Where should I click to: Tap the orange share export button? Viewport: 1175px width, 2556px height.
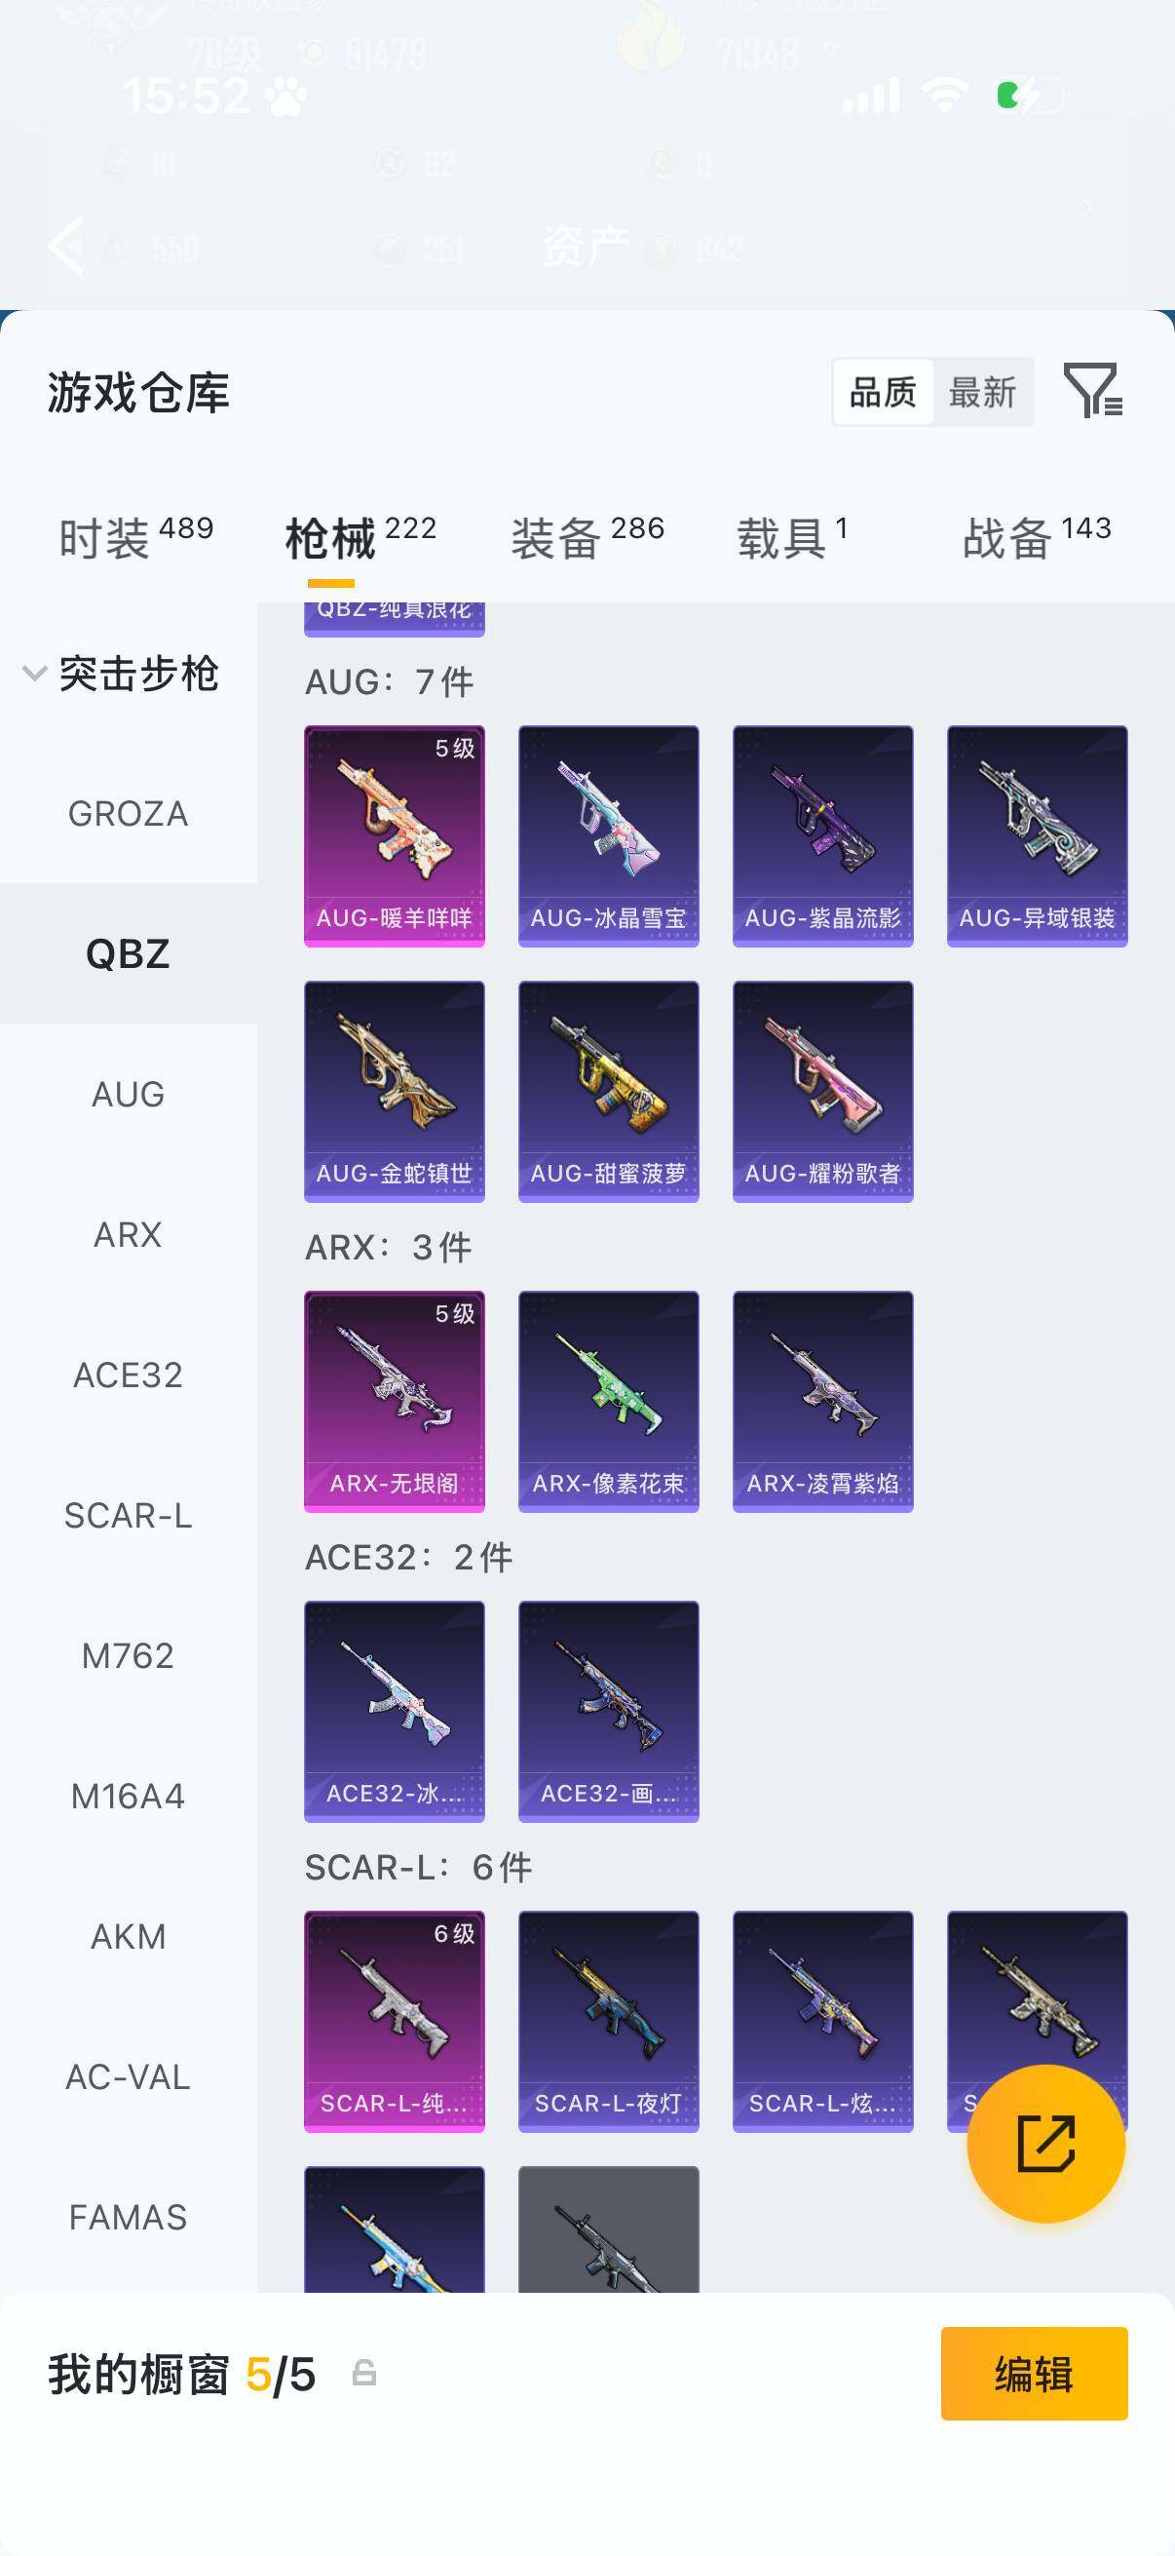(1046, 2144)
